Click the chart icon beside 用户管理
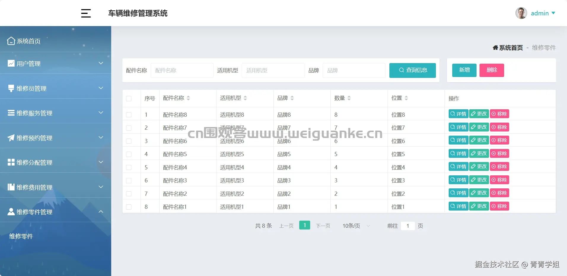Image resolution: width=567 pixels, height=276 pixels. pos(11,63)
